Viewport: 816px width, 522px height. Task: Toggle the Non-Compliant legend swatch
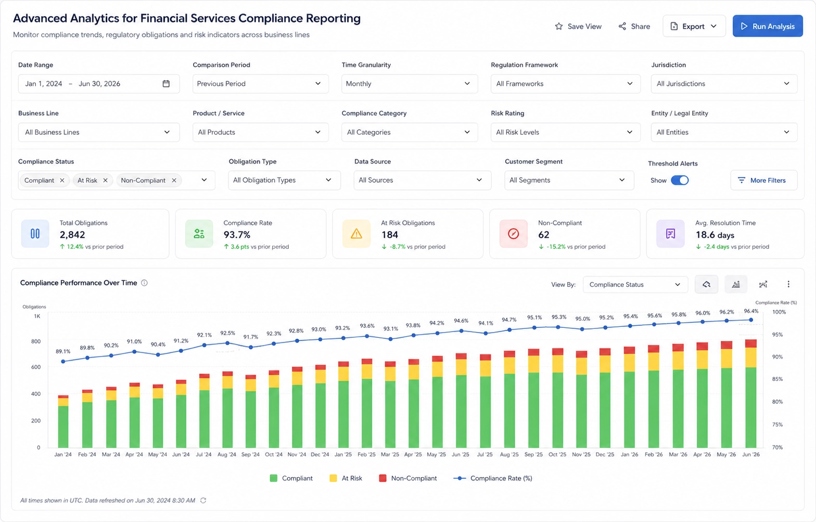pos(382,478)
